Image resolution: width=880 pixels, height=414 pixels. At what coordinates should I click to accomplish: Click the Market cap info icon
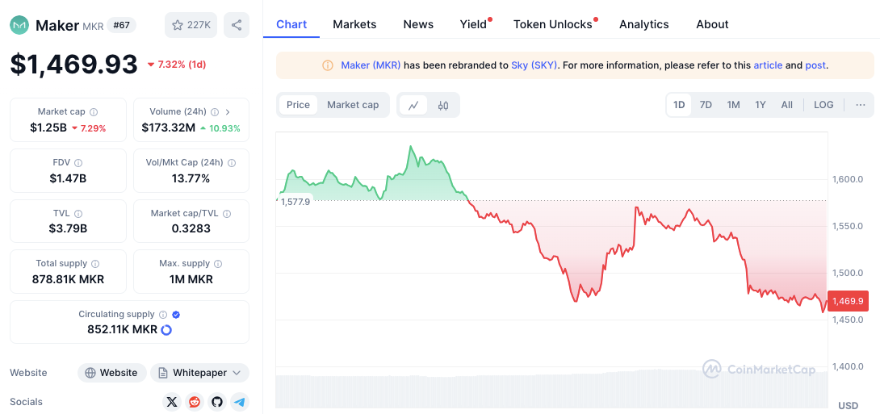[x=94, y=112]
